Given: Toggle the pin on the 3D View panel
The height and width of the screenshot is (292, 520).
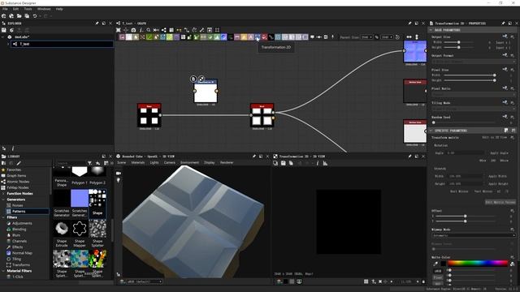Looking at the screenshot, I should click(x=254, y=157).
